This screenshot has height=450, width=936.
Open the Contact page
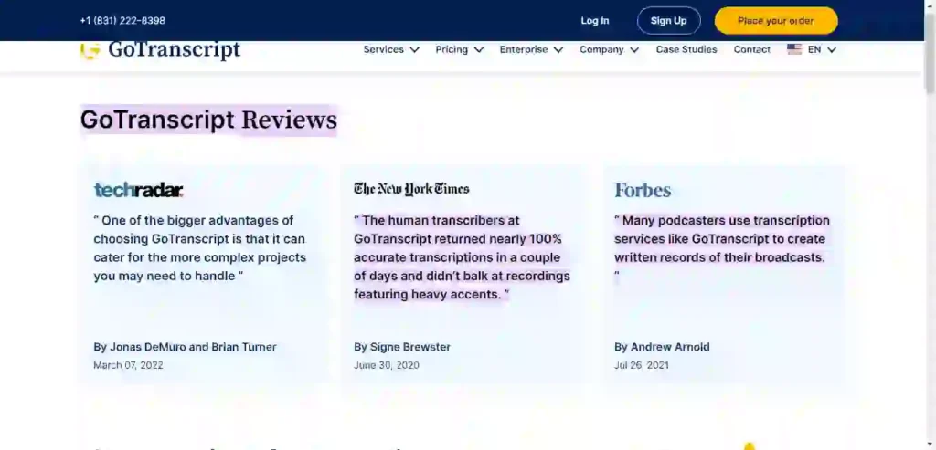click(x=751, y=49)
